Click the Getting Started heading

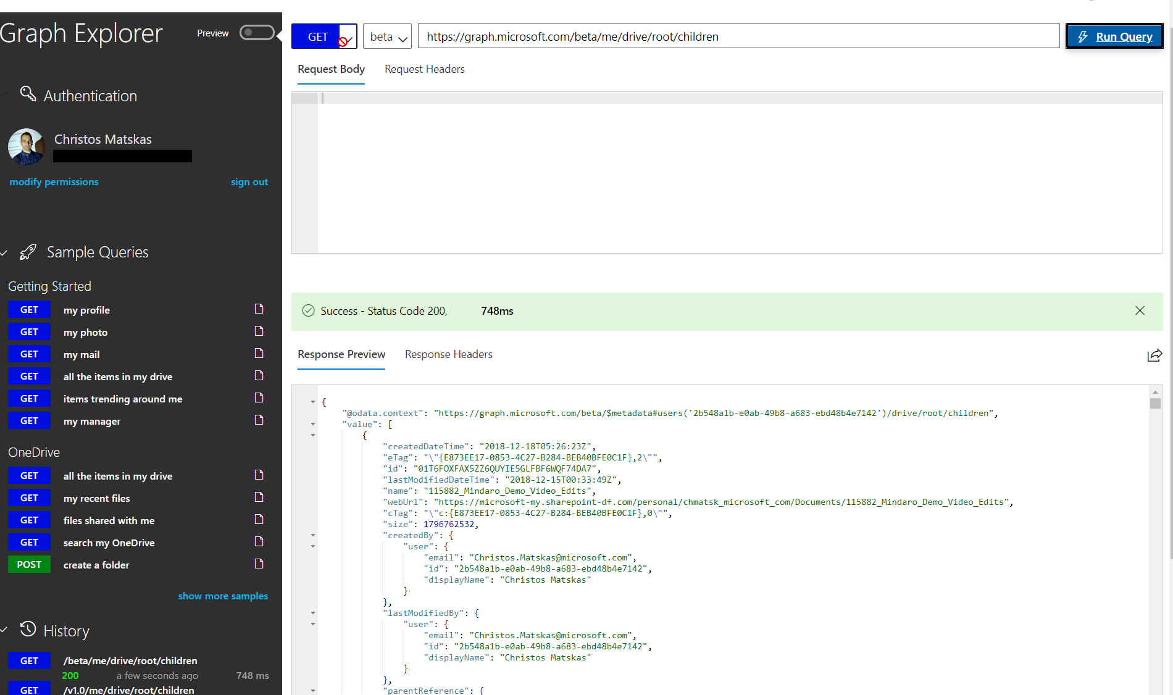click(x=49, y=286)
